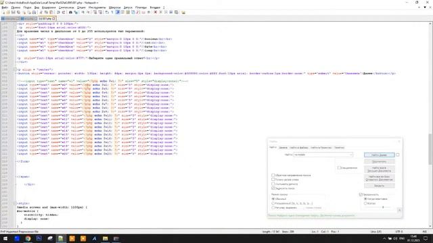Uncheck 'Зациклить поиск' option

coord(273,188)
